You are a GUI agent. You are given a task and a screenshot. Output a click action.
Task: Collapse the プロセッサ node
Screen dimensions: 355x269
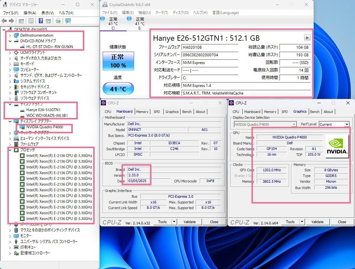pyautogui.click(x=10, y=150)
